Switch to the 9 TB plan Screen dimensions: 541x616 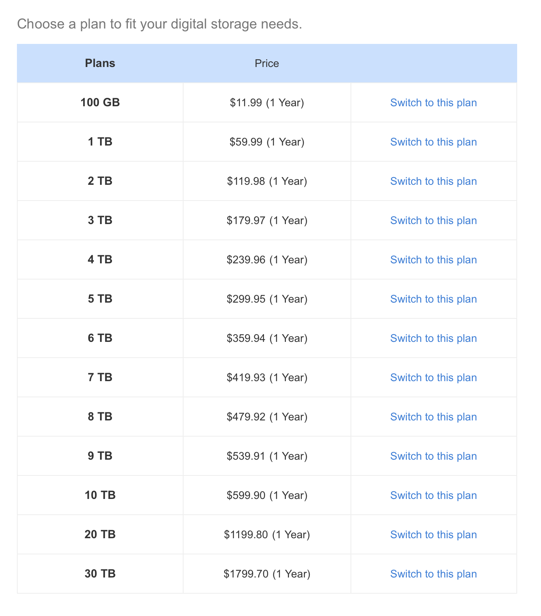(x=433, y=456)
